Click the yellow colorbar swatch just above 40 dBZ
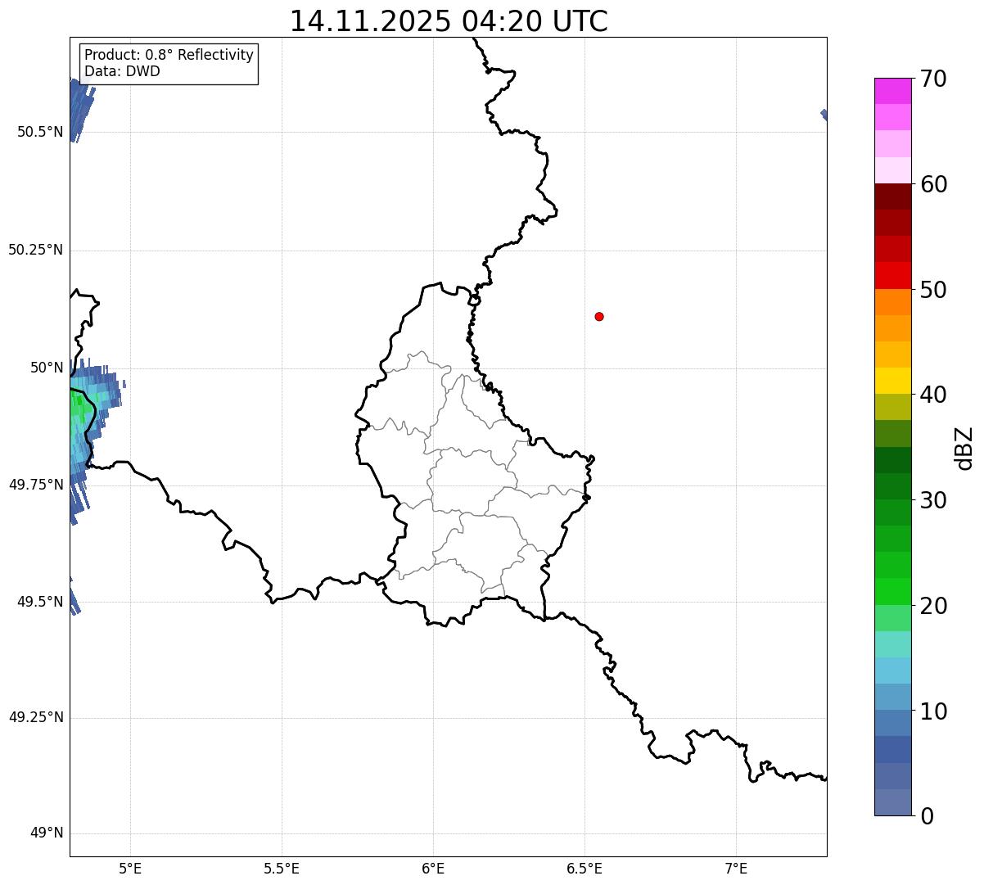This screenshot has height=885, width=984. point(892,381)
